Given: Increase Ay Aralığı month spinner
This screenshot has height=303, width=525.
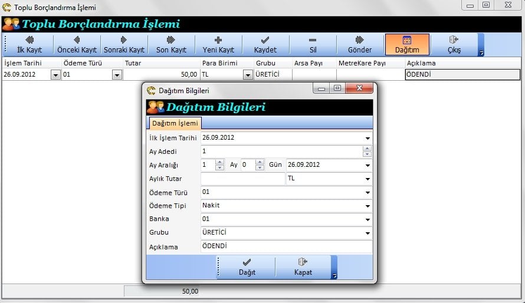Looking at the screenshot, I should (x=219, y=162).
